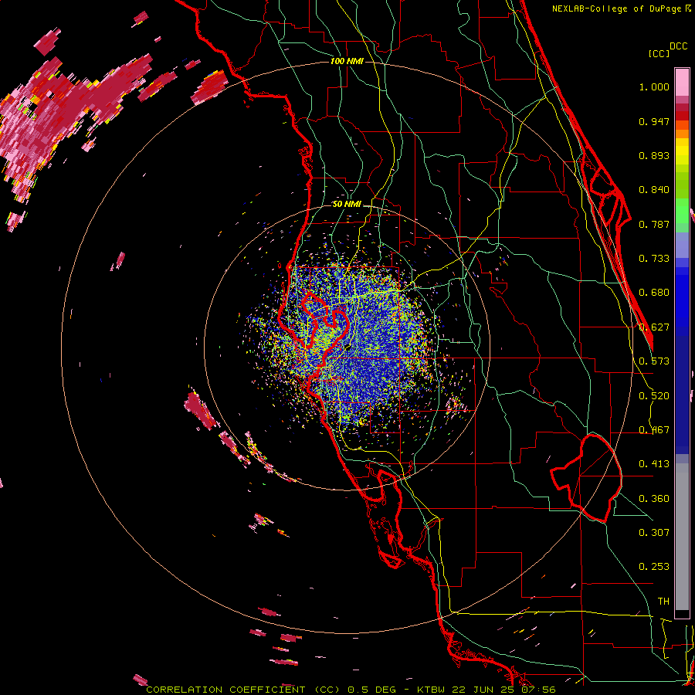Click the 0.360 legend value
The image size is (695, 695).
[654, 499]
